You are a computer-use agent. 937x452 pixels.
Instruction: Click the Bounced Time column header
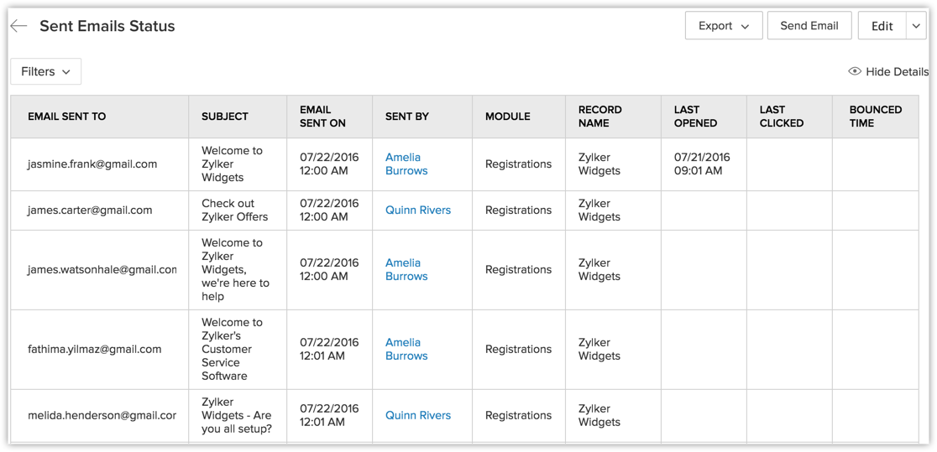point(875,117)
